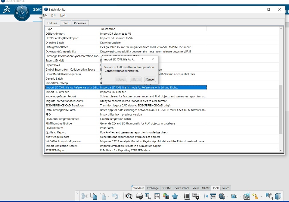Open the Undo history dropdown arrow
The width and height of the screenshot is (289, 202).
(121, 196)
